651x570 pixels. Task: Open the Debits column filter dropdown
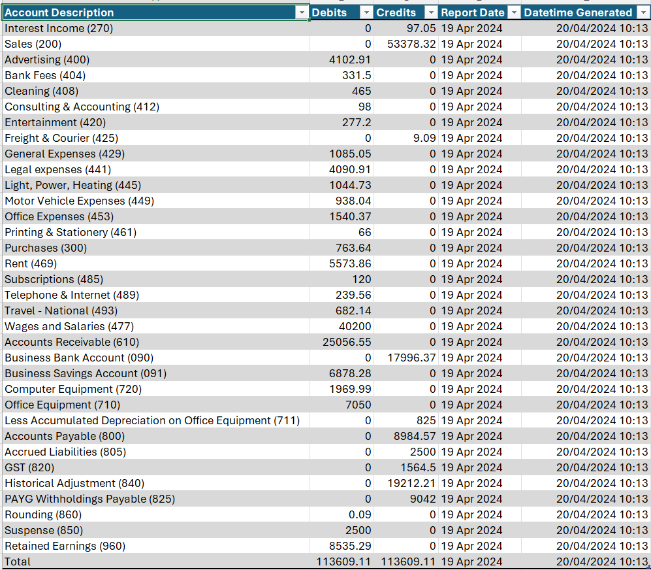tap(366, 12)
